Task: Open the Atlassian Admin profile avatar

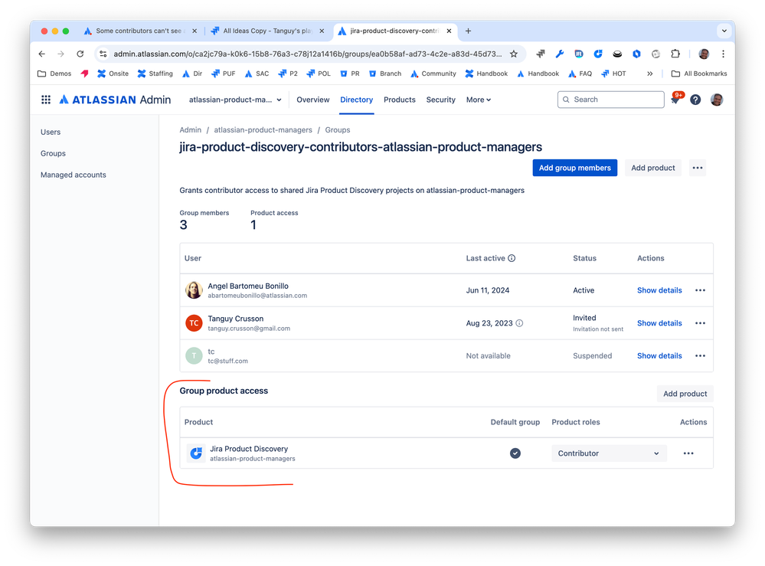Action: pyautogui.click(x=717, y=100)
